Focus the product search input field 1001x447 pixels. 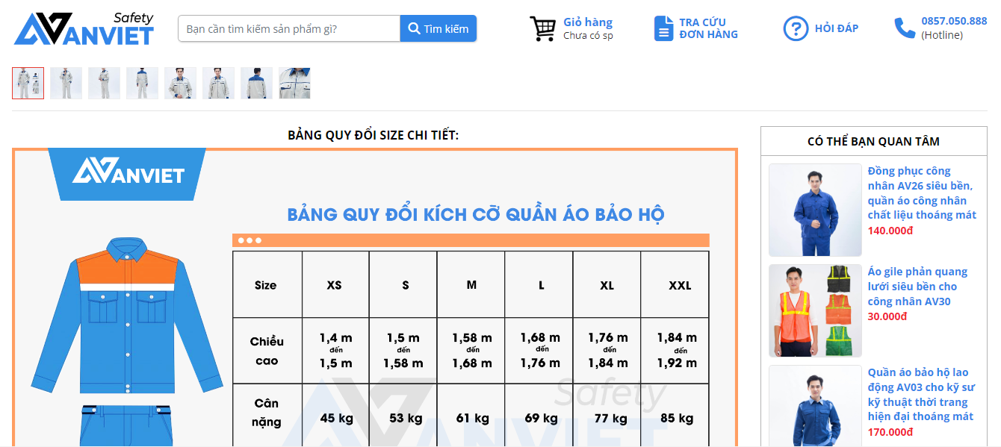[x=289, y=28]
